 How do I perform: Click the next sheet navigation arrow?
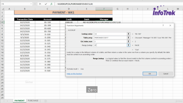tap(7, 101)
